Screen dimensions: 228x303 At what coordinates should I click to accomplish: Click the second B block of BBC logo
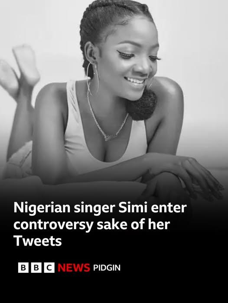[x=36, y=268]
